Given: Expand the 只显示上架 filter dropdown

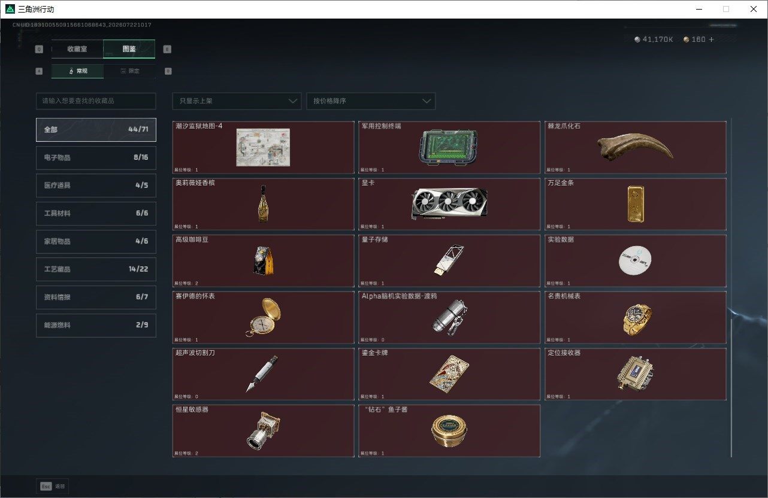Looking at the screenshot, I should (x=237, y=101).
